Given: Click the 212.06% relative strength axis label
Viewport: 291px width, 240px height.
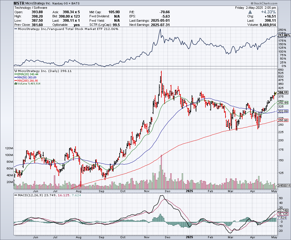Looking at the screenshot, I should [x=284, y=35].
